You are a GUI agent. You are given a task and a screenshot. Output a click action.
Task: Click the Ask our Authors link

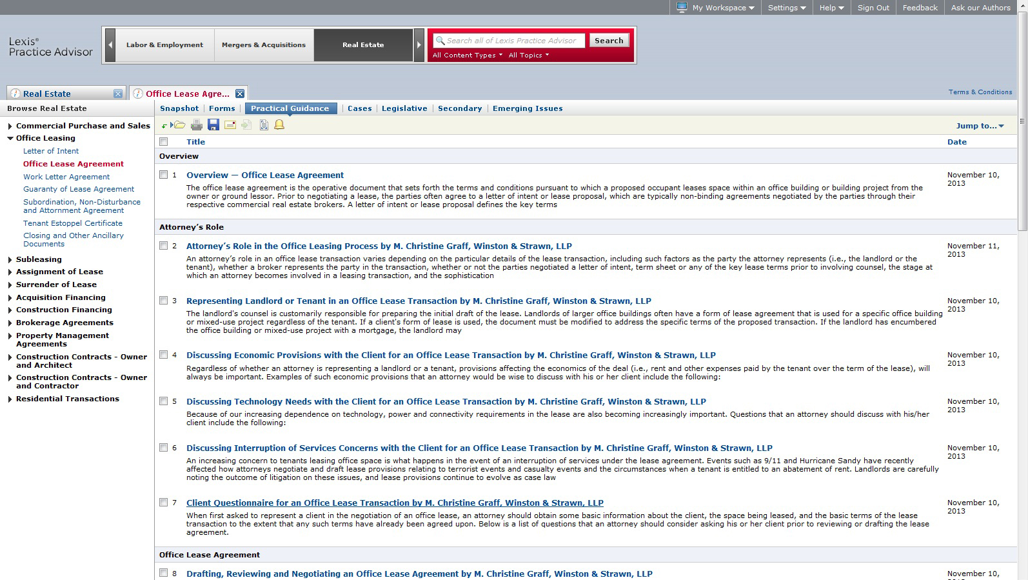[x=981, y=8]
